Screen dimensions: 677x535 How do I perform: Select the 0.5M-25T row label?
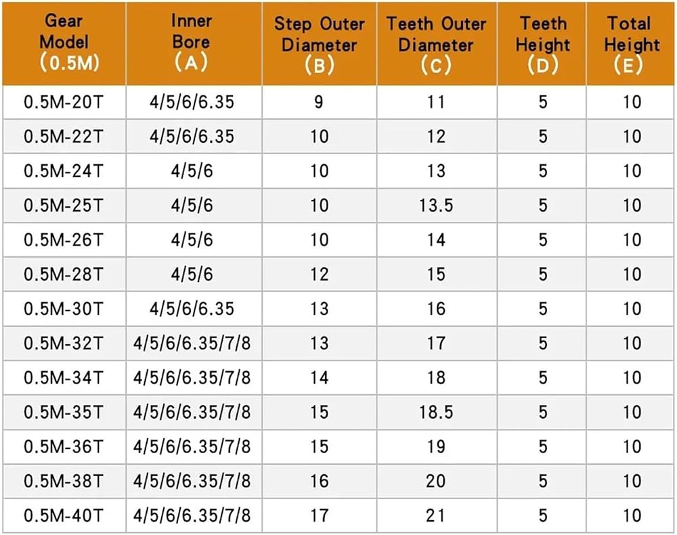64,206
